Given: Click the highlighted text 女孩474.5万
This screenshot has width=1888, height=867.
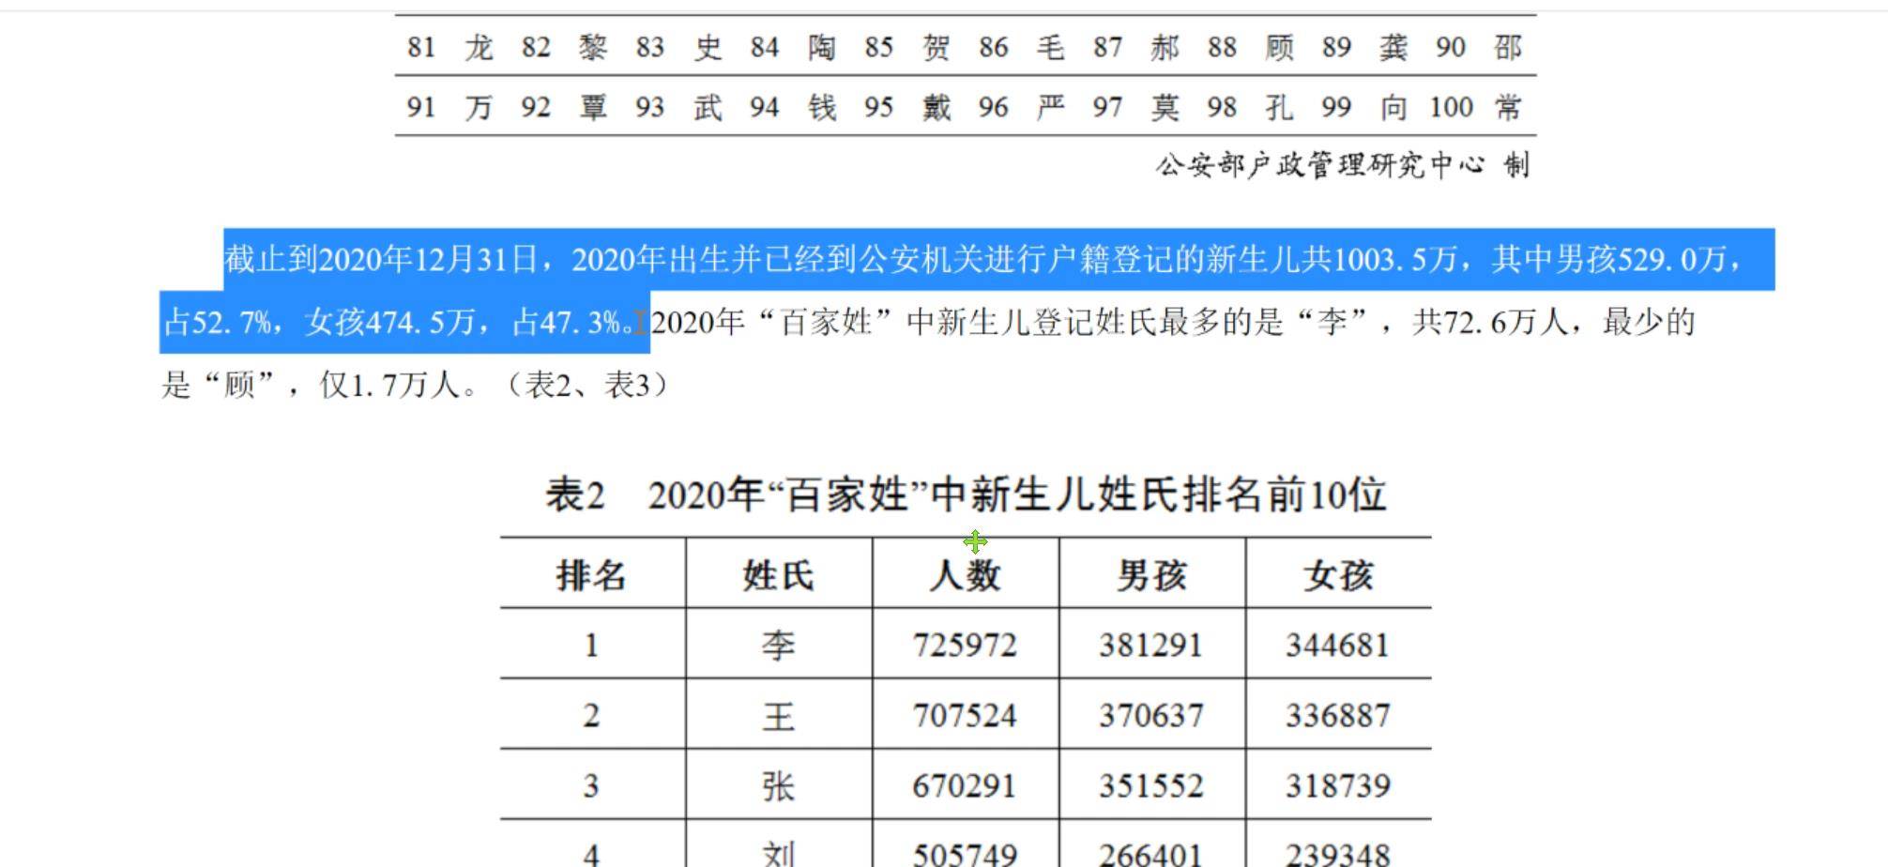Looking at the screenshot, I should coord(390,323).
